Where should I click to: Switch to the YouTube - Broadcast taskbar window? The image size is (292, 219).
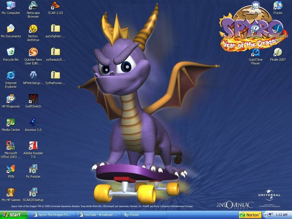click(99, 215)
